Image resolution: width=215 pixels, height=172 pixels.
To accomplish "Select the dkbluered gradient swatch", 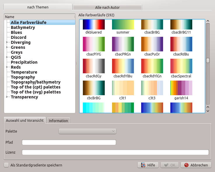I will [94, 25].
